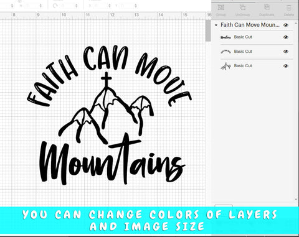Adjust the Y position stepper arrows
Image resolution: width=299 pixels, height=237 pixels.
pyautogui.click(x=136, y=6)
